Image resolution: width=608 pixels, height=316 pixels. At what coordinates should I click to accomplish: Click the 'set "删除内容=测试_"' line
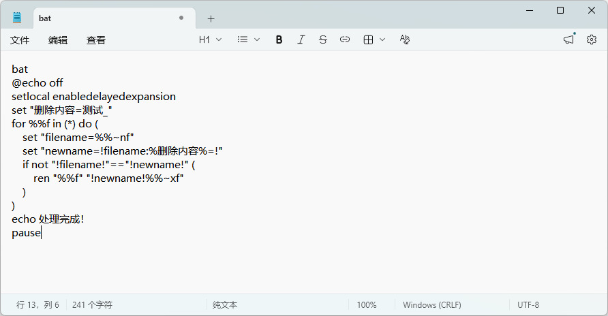(x=61, y=110)
